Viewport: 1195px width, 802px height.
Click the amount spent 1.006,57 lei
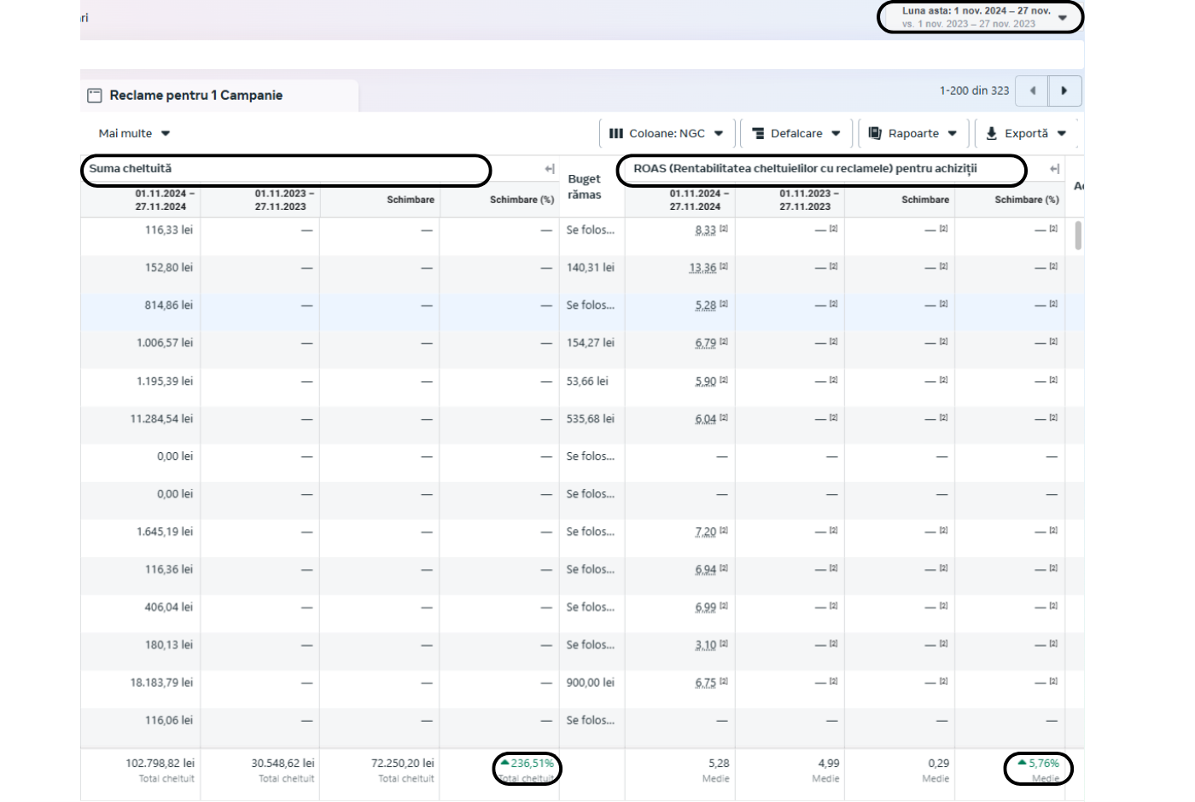point(165,343)
